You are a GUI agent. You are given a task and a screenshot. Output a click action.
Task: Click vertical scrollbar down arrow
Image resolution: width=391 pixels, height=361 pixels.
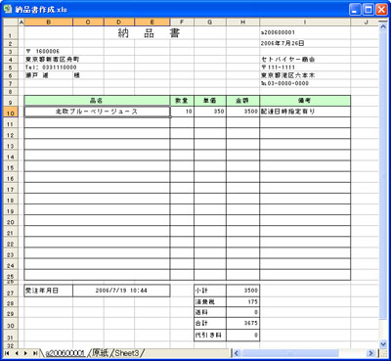(383, 343)
